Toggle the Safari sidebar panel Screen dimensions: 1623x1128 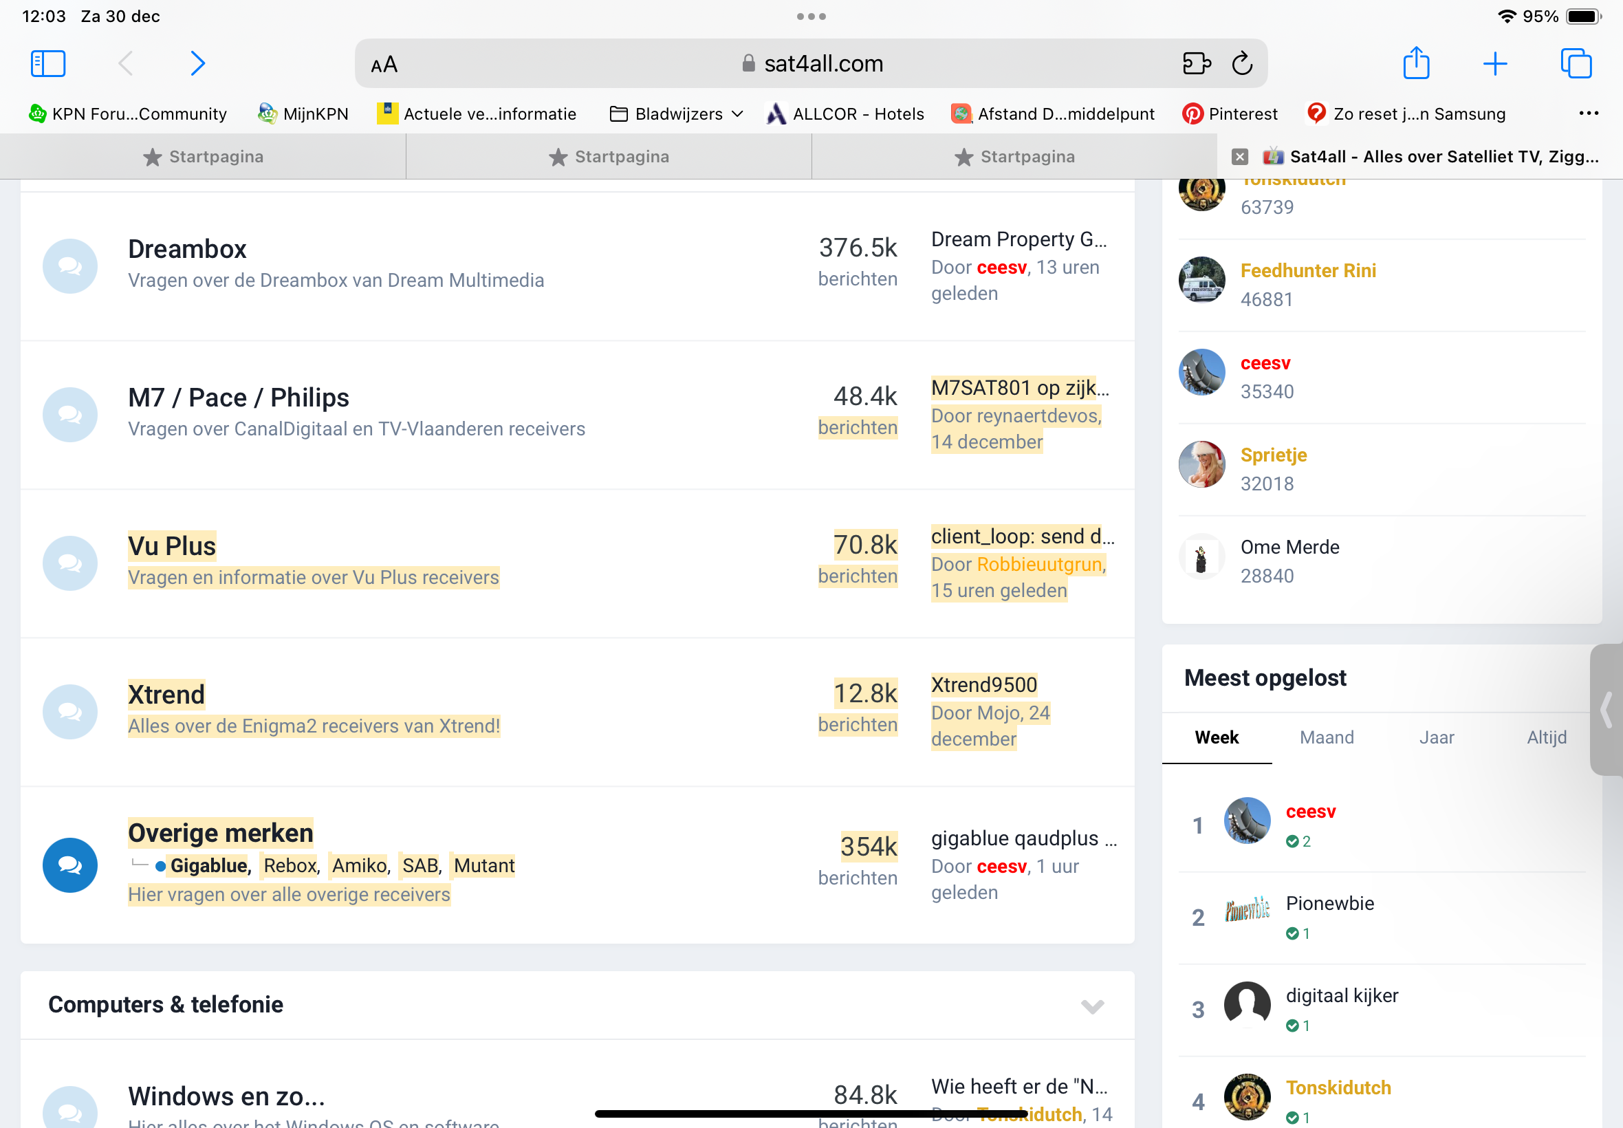coord(48,63)
